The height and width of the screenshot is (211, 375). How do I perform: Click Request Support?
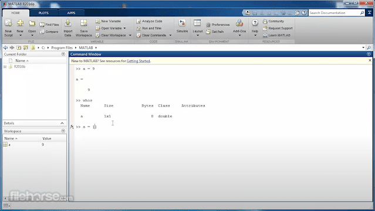pos(278,28)
